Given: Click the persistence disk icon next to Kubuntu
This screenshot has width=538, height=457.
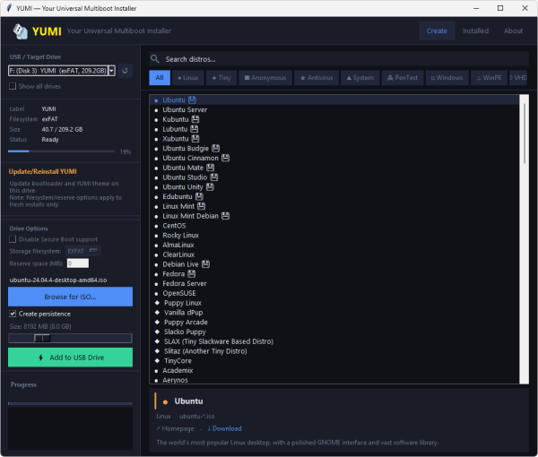Looking at the screenshot, I should point(195,119).
